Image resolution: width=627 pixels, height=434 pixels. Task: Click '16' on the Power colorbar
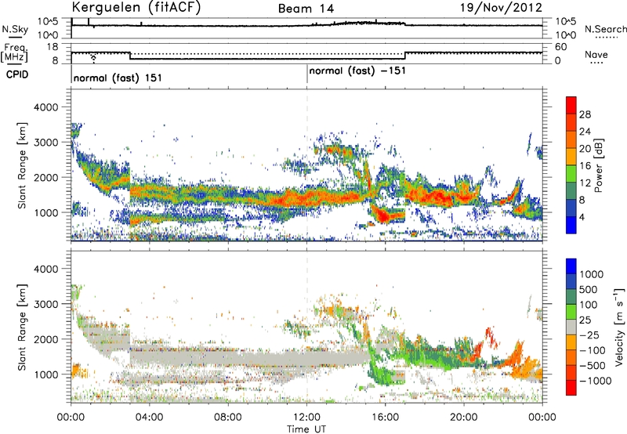(585, 166)
